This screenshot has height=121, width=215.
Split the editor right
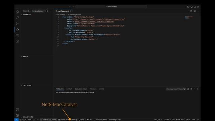pyautogui.click(x=195, y=11)
